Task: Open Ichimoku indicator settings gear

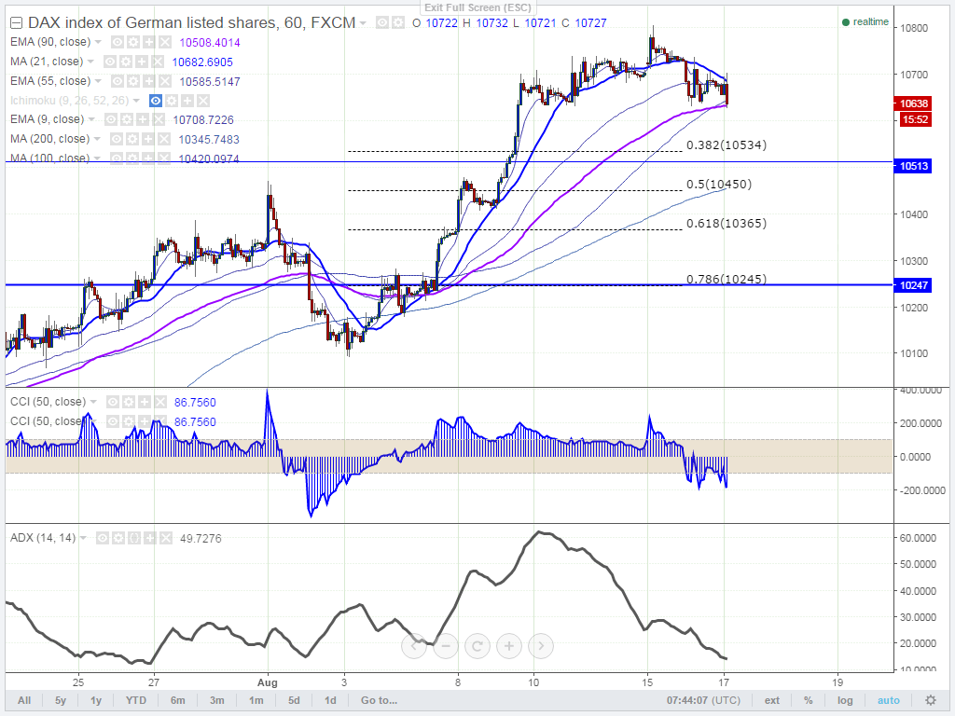Action: [172, 101]
